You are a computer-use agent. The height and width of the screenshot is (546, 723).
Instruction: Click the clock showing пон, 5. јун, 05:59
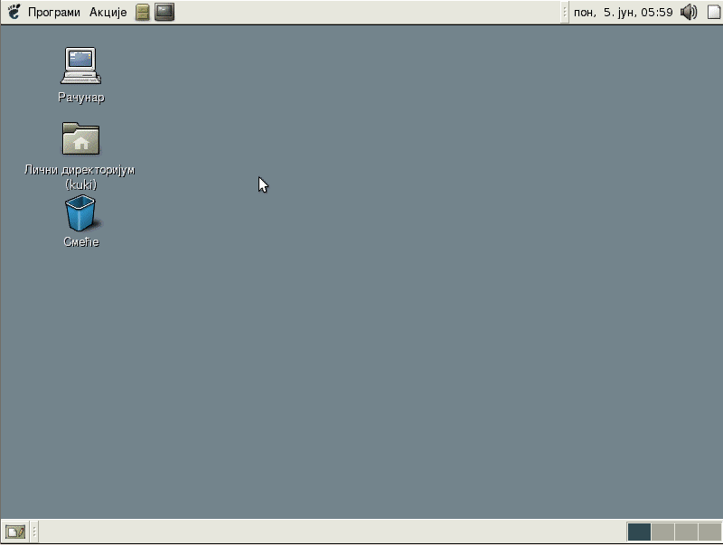point(623,13)
